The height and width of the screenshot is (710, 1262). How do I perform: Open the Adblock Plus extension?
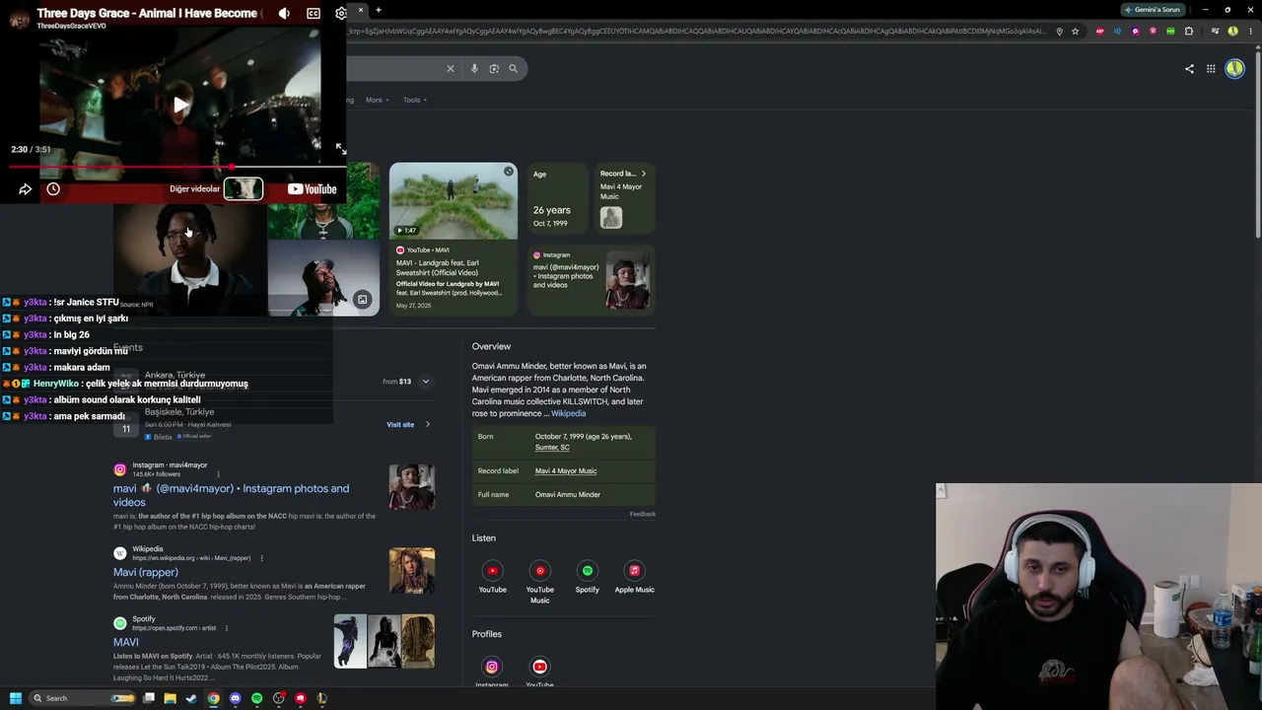(x=1100, y=31)
